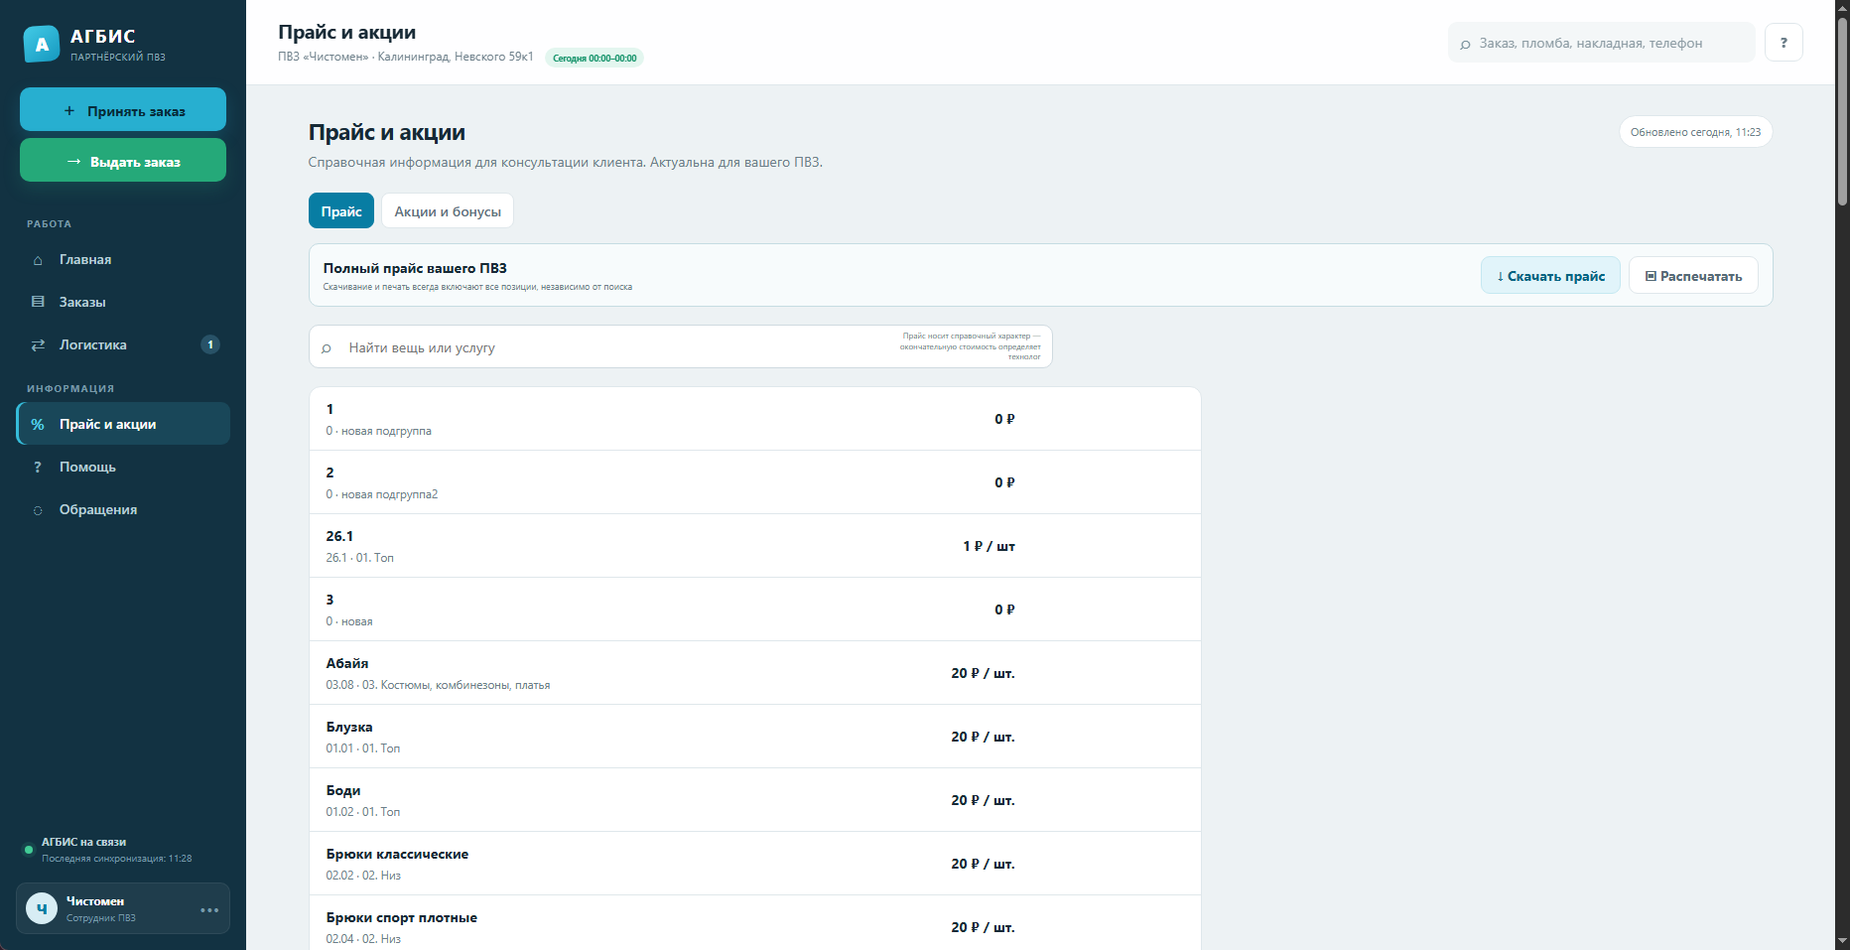The width and height of the screenshot is (1850, 950).
Task: Switch to the Акции и бонусы tab
Action: click(448, 210)
